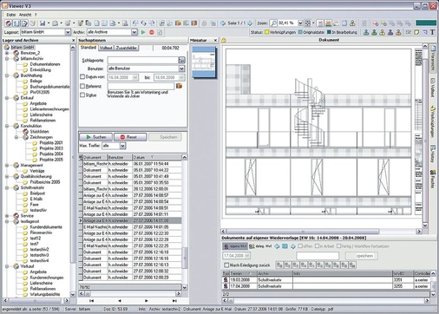Click the fit-page grid icon beside zoom

pyautogui.click(x=308, y=23)
